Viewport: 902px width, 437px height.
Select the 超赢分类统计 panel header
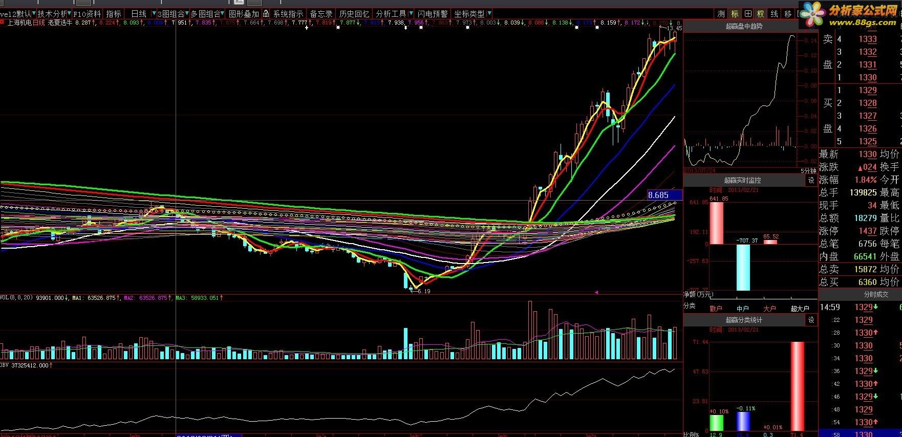point(743,320)
